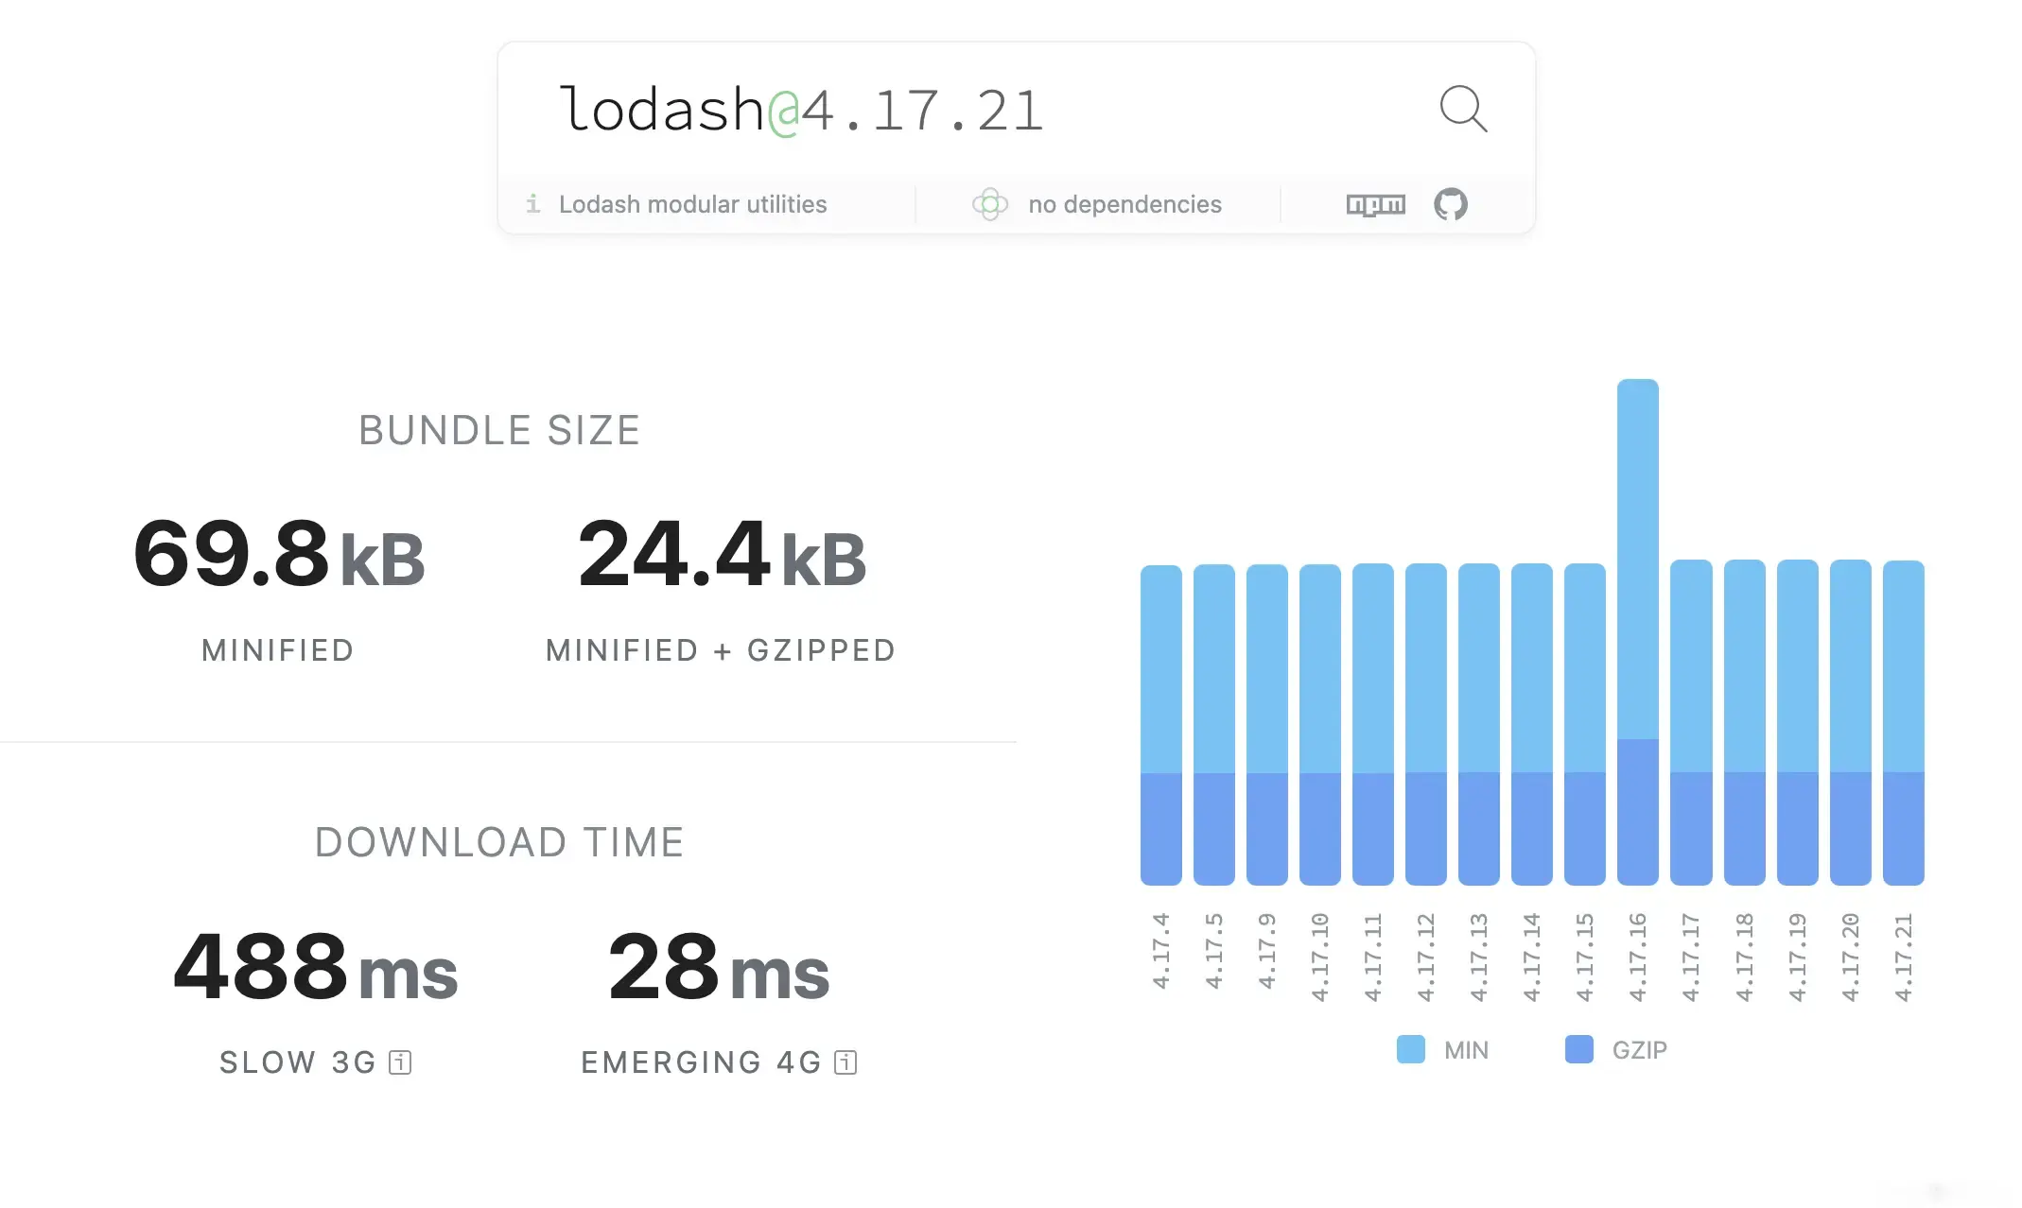
Task: Select the 4.17.18 version bar
Action: [1744, 723]
